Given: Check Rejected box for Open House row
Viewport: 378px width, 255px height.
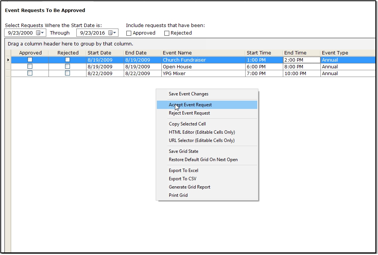Looking at the screenshot, I should [67, 66].
